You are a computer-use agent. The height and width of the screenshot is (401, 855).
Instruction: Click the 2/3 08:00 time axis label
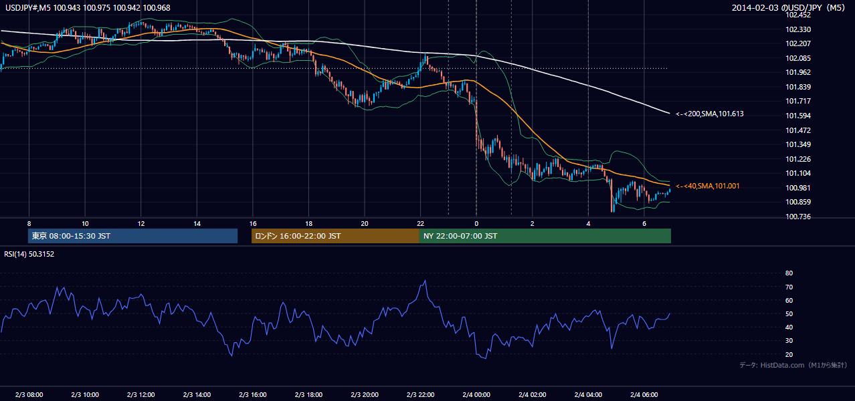click(29, 394)
